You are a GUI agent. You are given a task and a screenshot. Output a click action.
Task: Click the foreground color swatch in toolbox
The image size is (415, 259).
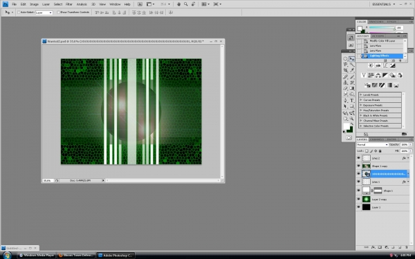point(347,126)
